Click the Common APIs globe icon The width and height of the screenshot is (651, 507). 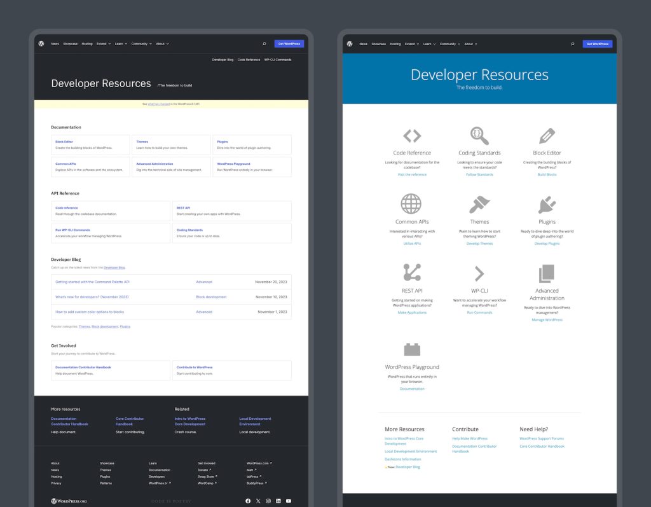click(x=411, y=204)
